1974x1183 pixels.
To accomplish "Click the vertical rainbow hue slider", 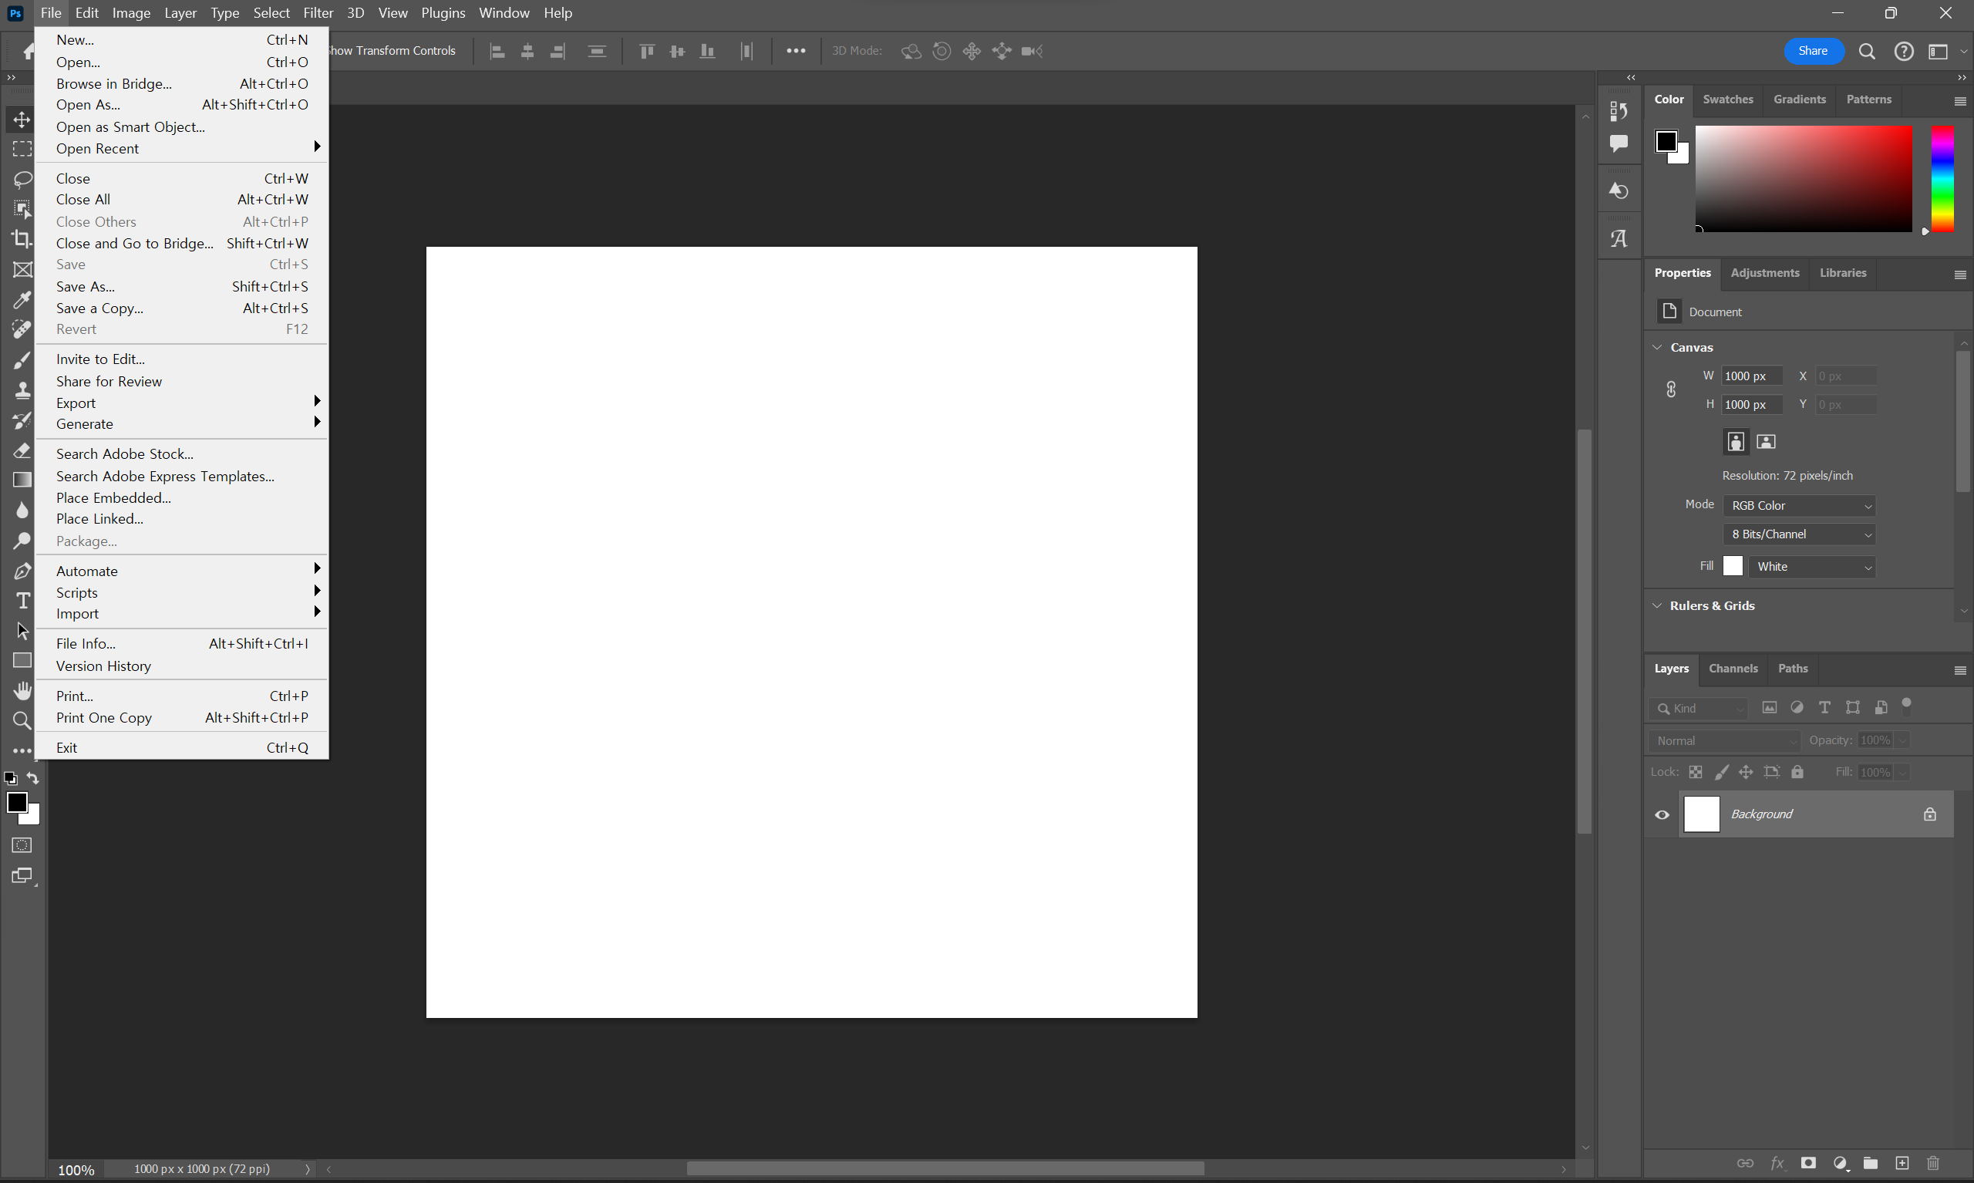I will 1942,179.
